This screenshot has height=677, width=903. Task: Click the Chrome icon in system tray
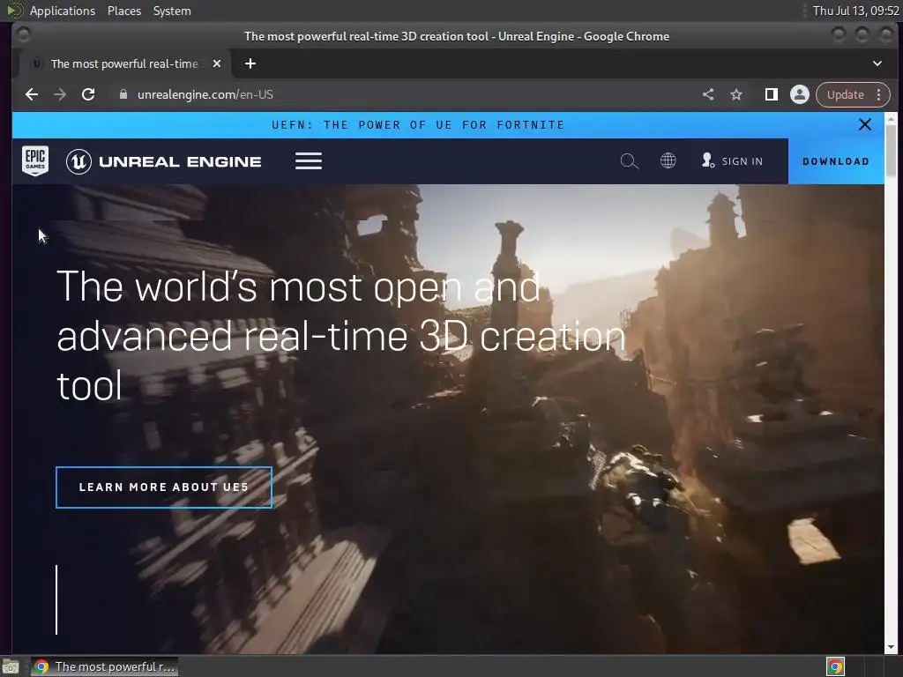point(835,666)
